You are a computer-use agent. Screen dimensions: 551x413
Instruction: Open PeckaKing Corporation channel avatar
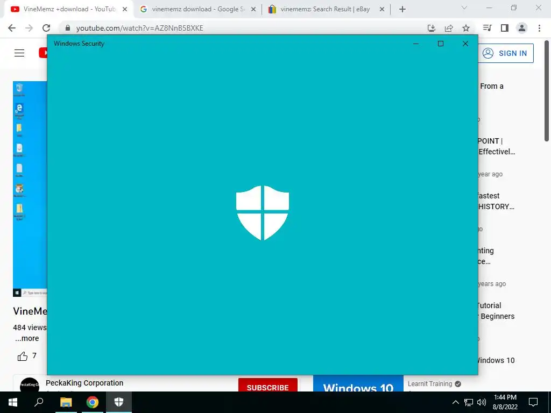pyautogui.click(x=30, y=385)
